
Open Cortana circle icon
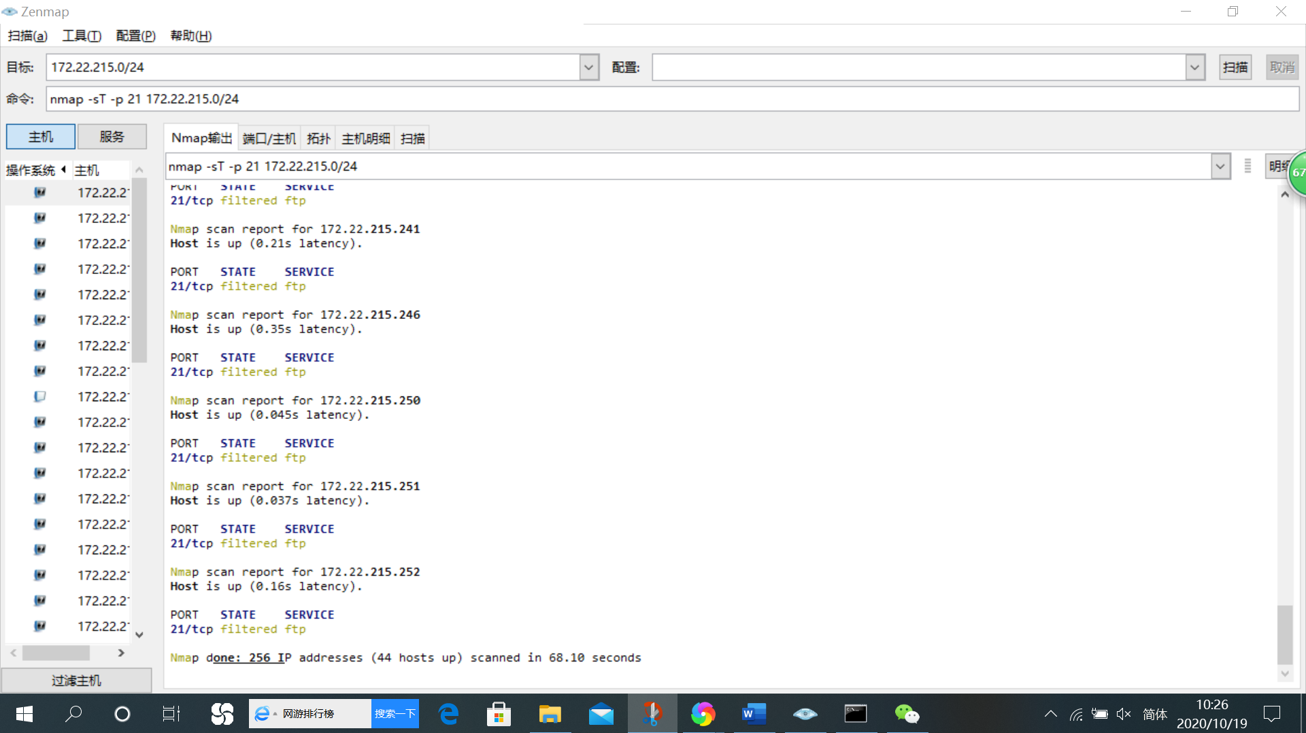[122, 714]
